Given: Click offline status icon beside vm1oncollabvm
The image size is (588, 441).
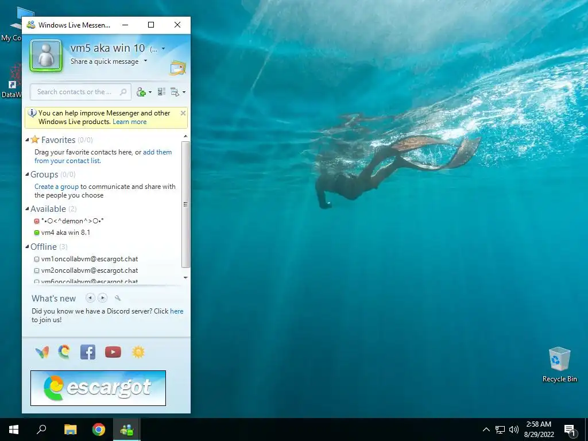Looking at the screenshot, I should [x=37, y=259].
